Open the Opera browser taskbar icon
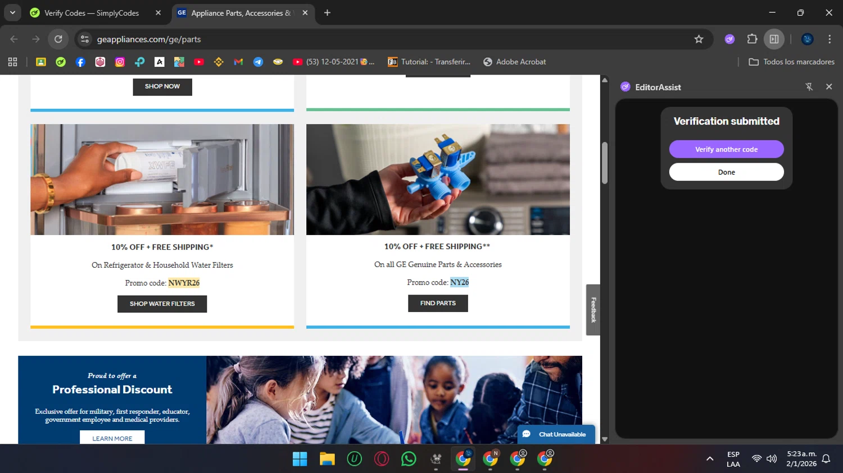 coord(382,459)
